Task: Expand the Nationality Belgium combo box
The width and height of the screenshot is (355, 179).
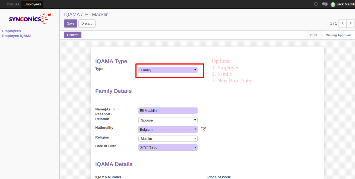Action: [x=168, y=130]
